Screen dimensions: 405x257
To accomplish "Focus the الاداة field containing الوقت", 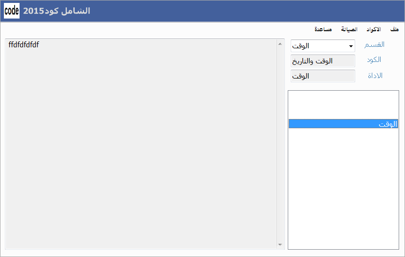I will click(322, 76).
